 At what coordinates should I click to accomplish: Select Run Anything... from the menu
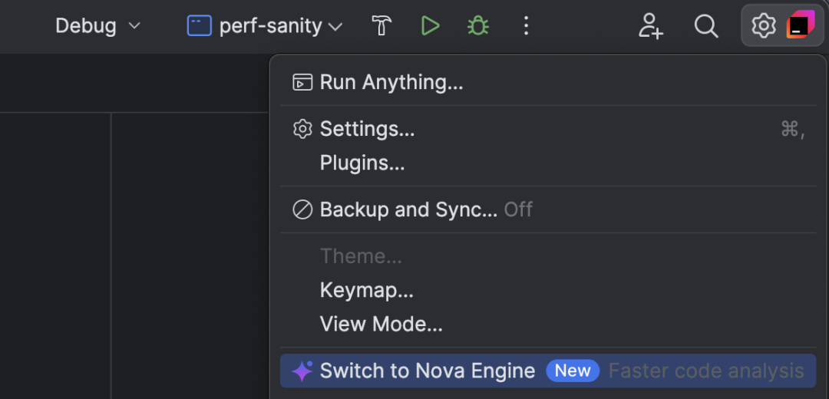point(548,82)
